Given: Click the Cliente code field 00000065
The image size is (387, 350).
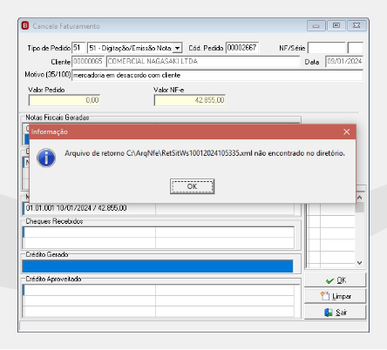Looking at the screenshot, I should (88, 62).
